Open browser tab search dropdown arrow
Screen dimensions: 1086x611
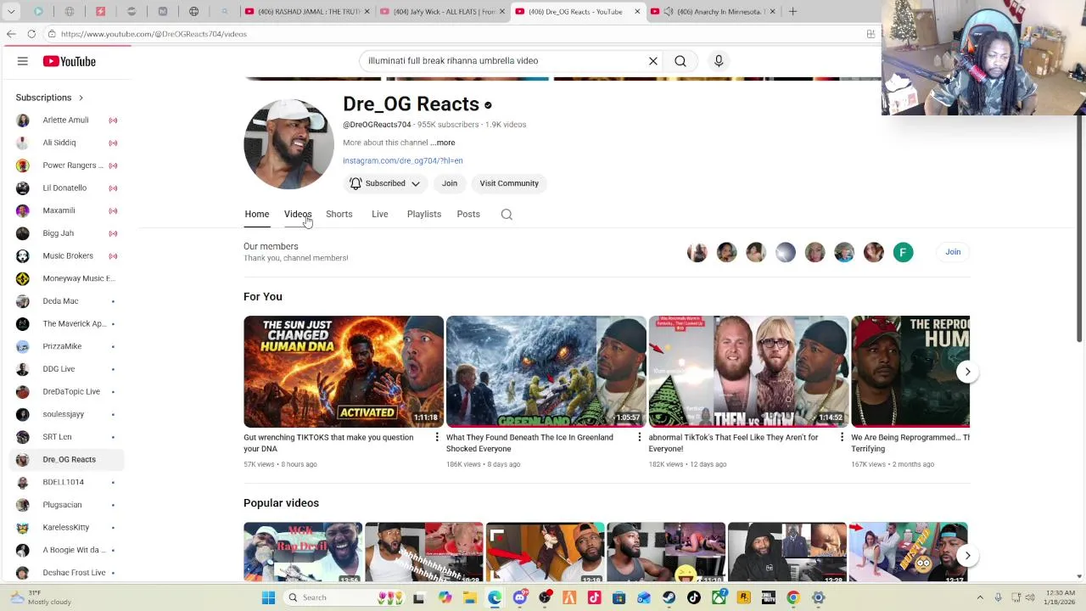(x=9, y=12)
